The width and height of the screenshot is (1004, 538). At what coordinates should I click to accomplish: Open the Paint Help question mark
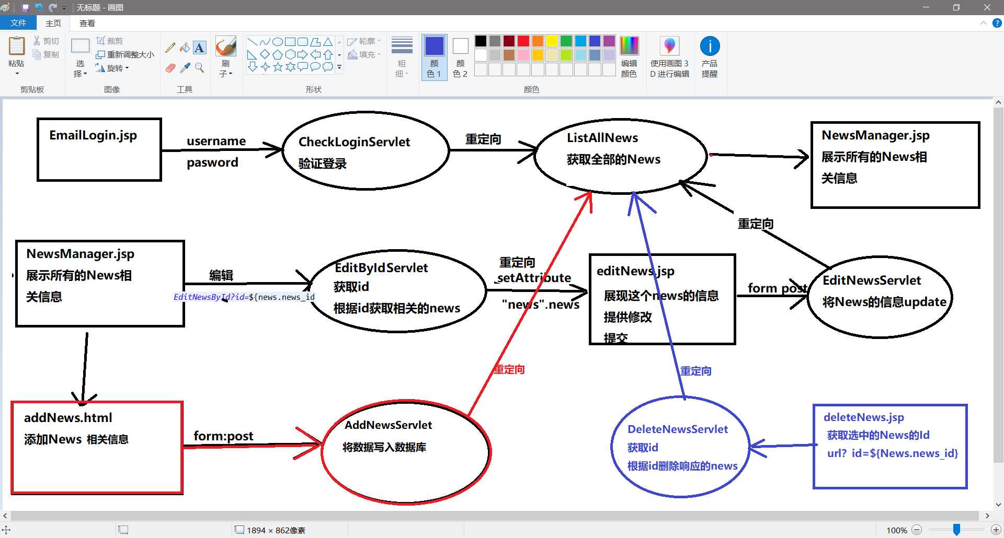pyautogui.click(x=997, y=23)
